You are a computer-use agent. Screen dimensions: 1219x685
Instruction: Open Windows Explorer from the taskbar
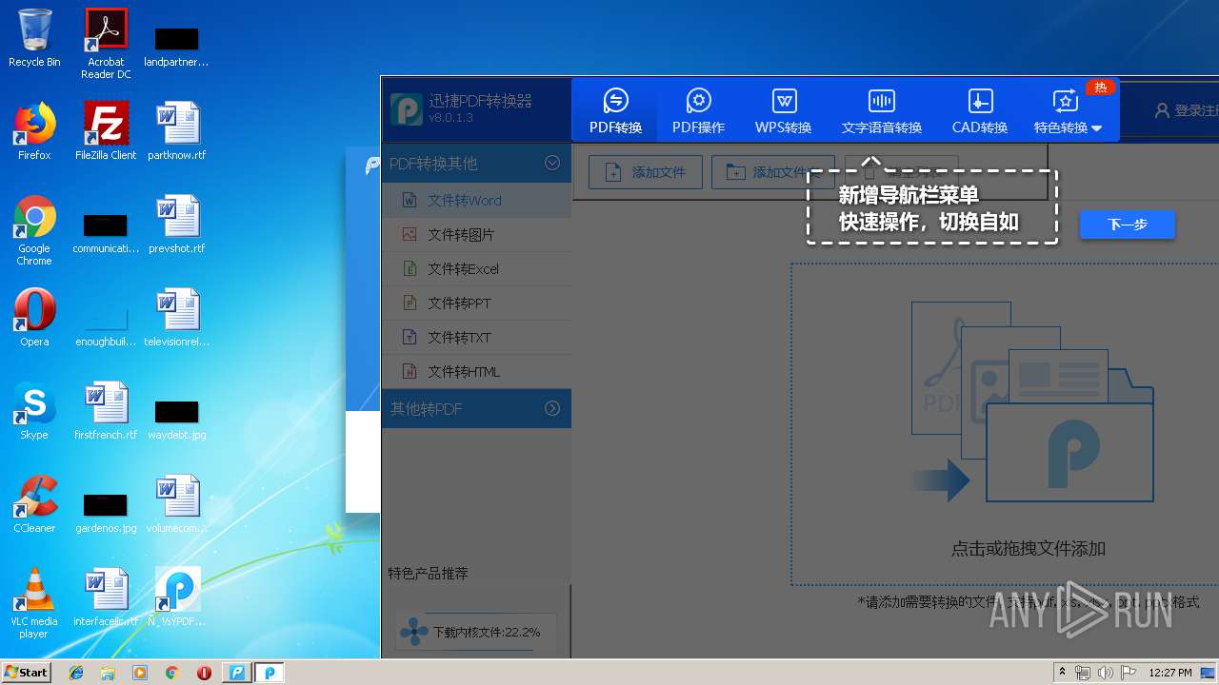108,673
